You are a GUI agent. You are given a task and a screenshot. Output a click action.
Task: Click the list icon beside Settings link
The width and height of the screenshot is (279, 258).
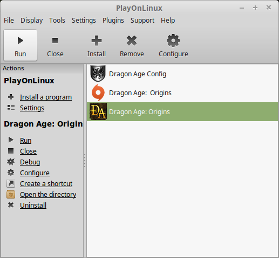pyautogui.click(x=11, y=108)
